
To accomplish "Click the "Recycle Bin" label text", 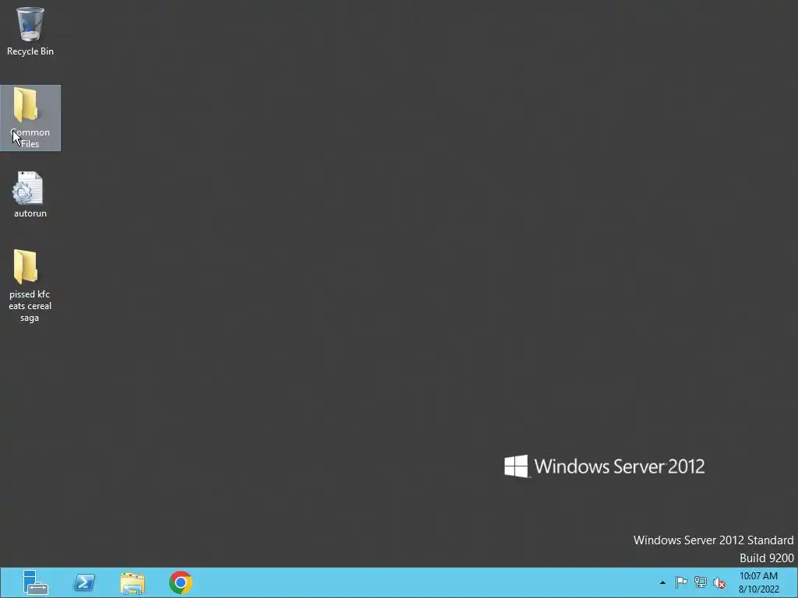I will click(x=30, y=51).
